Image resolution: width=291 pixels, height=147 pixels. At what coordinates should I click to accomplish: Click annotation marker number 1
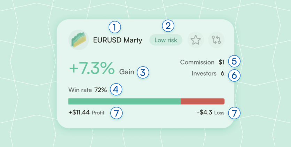click(x=115, y=26)
